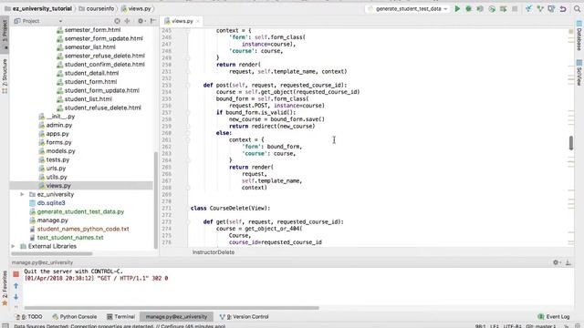Open the Python Console tab
Screen dimensions: 584x328
click(x=75, y=317)
